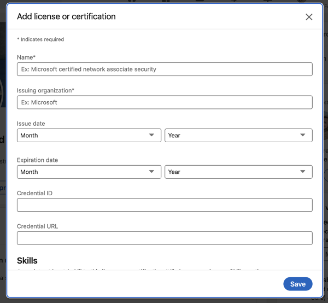Click the Credential URL label
This screenshot has width=328, height=303.
[37, 226]
